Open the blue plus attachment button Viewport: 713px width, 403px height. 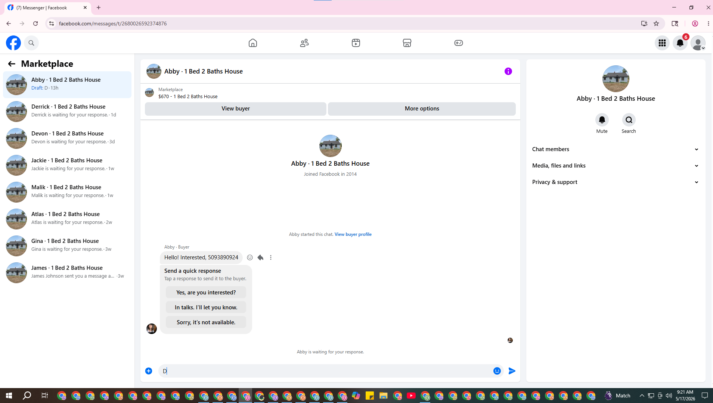click(x=149, y=371)
